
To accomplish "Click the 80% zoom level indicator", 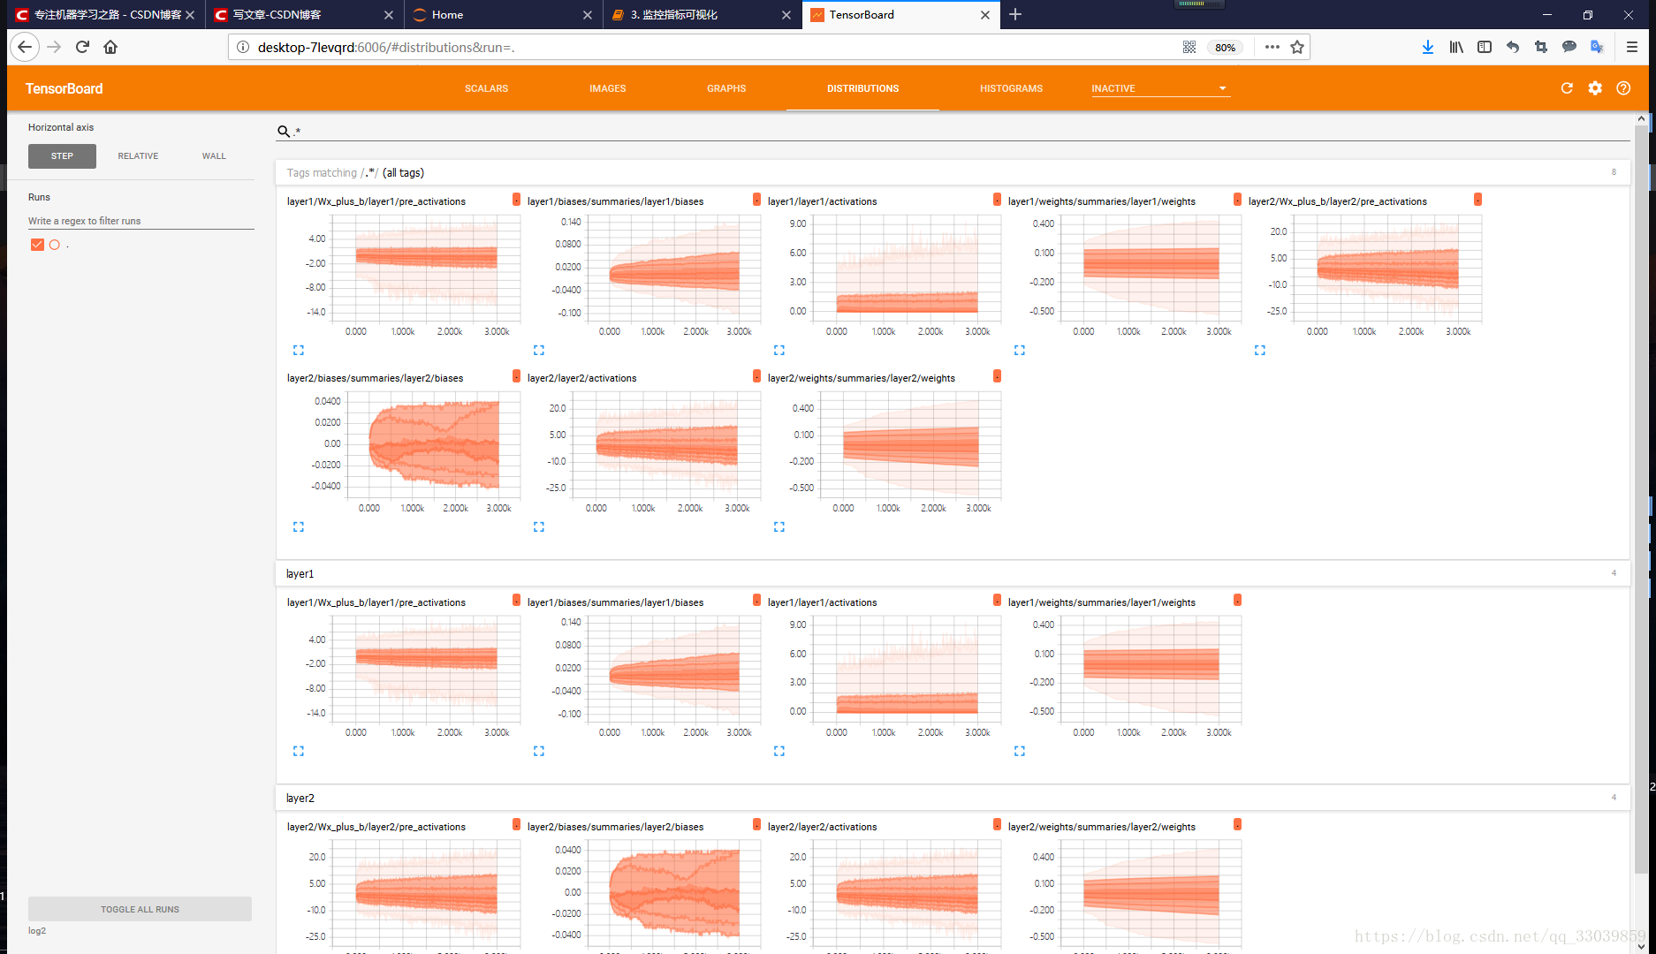I will click(x=1225, y=48).
